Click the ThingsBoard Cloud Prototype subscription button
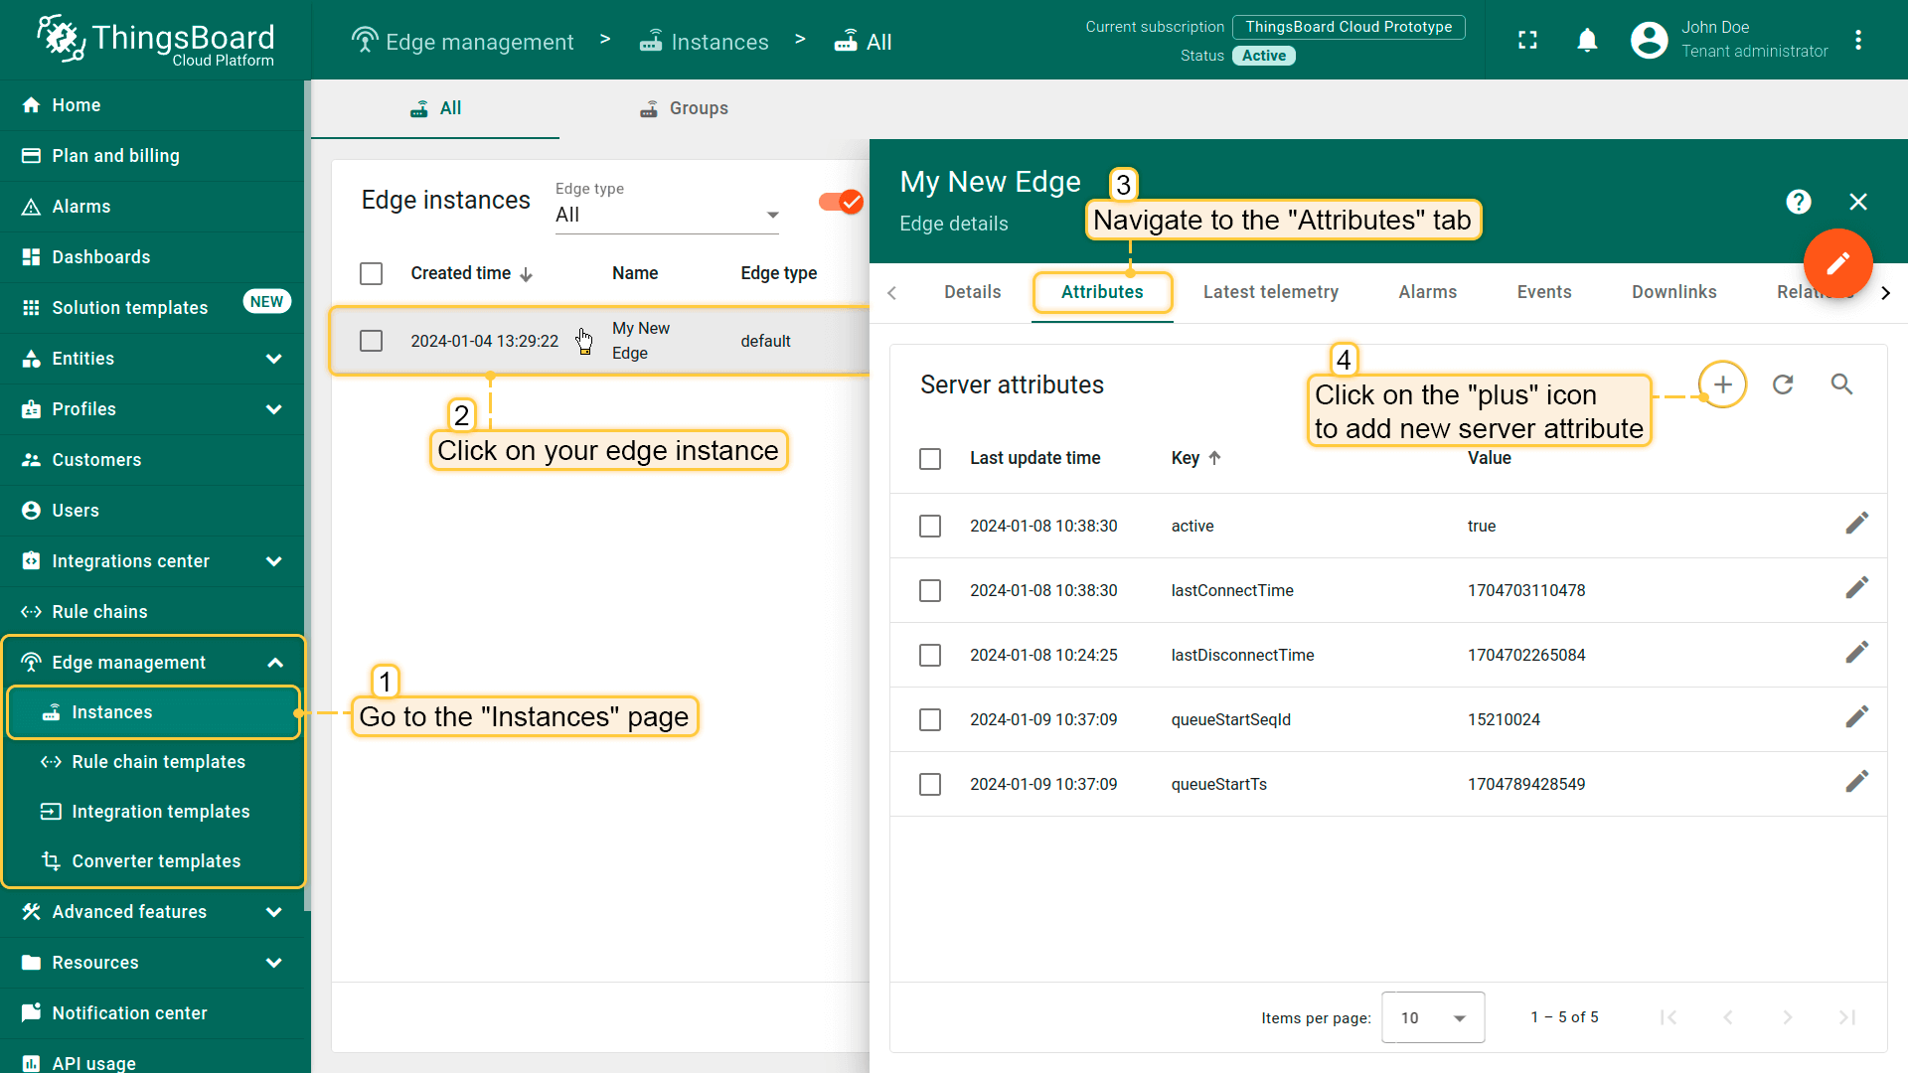Image resolution: width=1908 pixels, height=1073 pixels. click(1348, 27)
